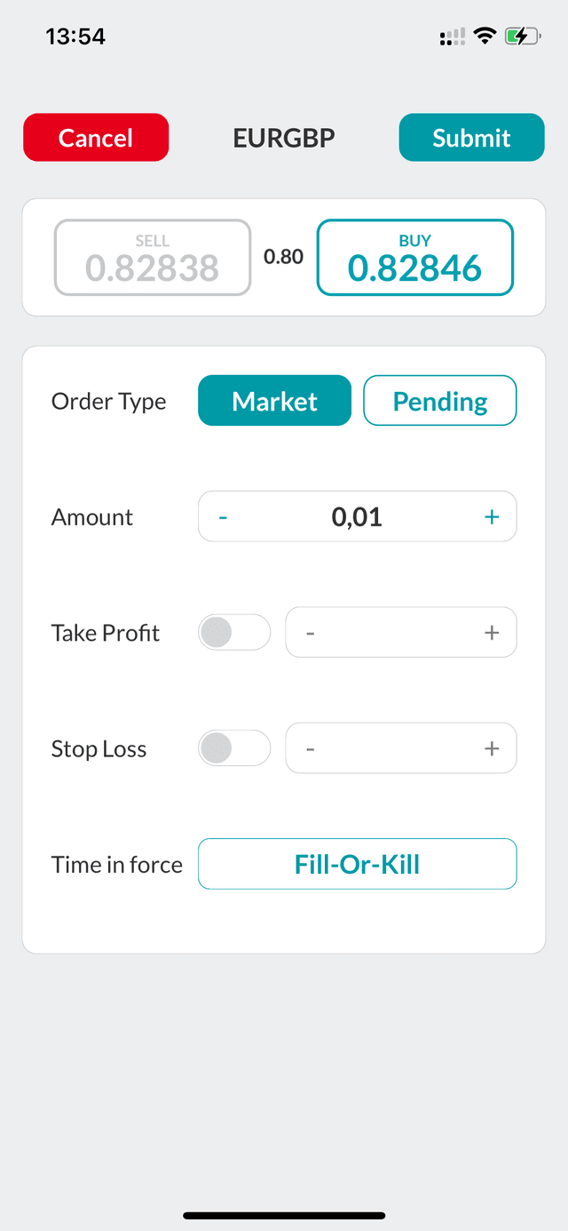Submit the EURGBP order
The height and width of the screenshot is (1231, 568).
tap(471, 137)
